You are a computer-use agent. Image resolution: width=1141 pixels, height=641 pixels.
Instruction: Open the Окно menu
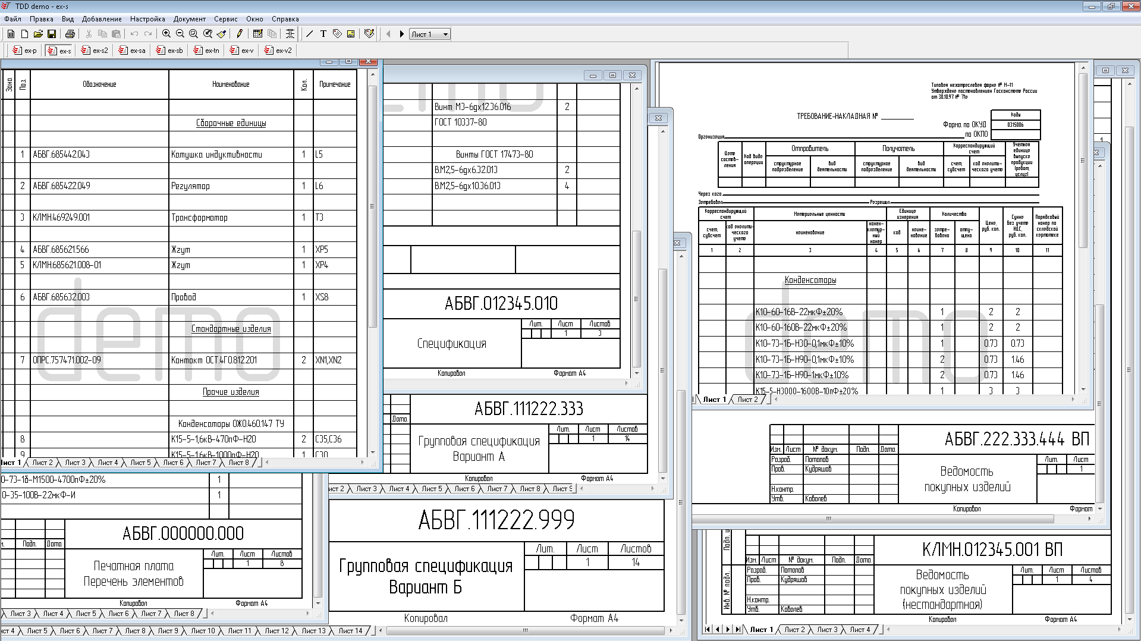pos(254,19)
